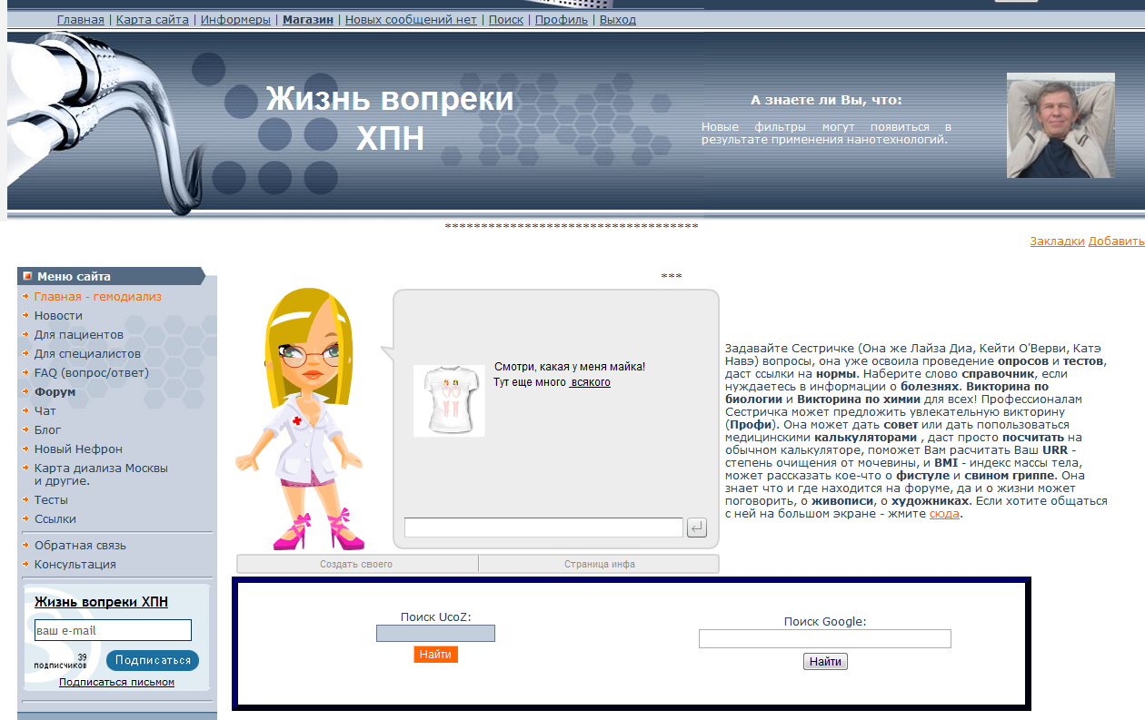The height and width of the screenshot is (720, 1145).
Task: Click the Выход logout link
Action: coord(617,19)
